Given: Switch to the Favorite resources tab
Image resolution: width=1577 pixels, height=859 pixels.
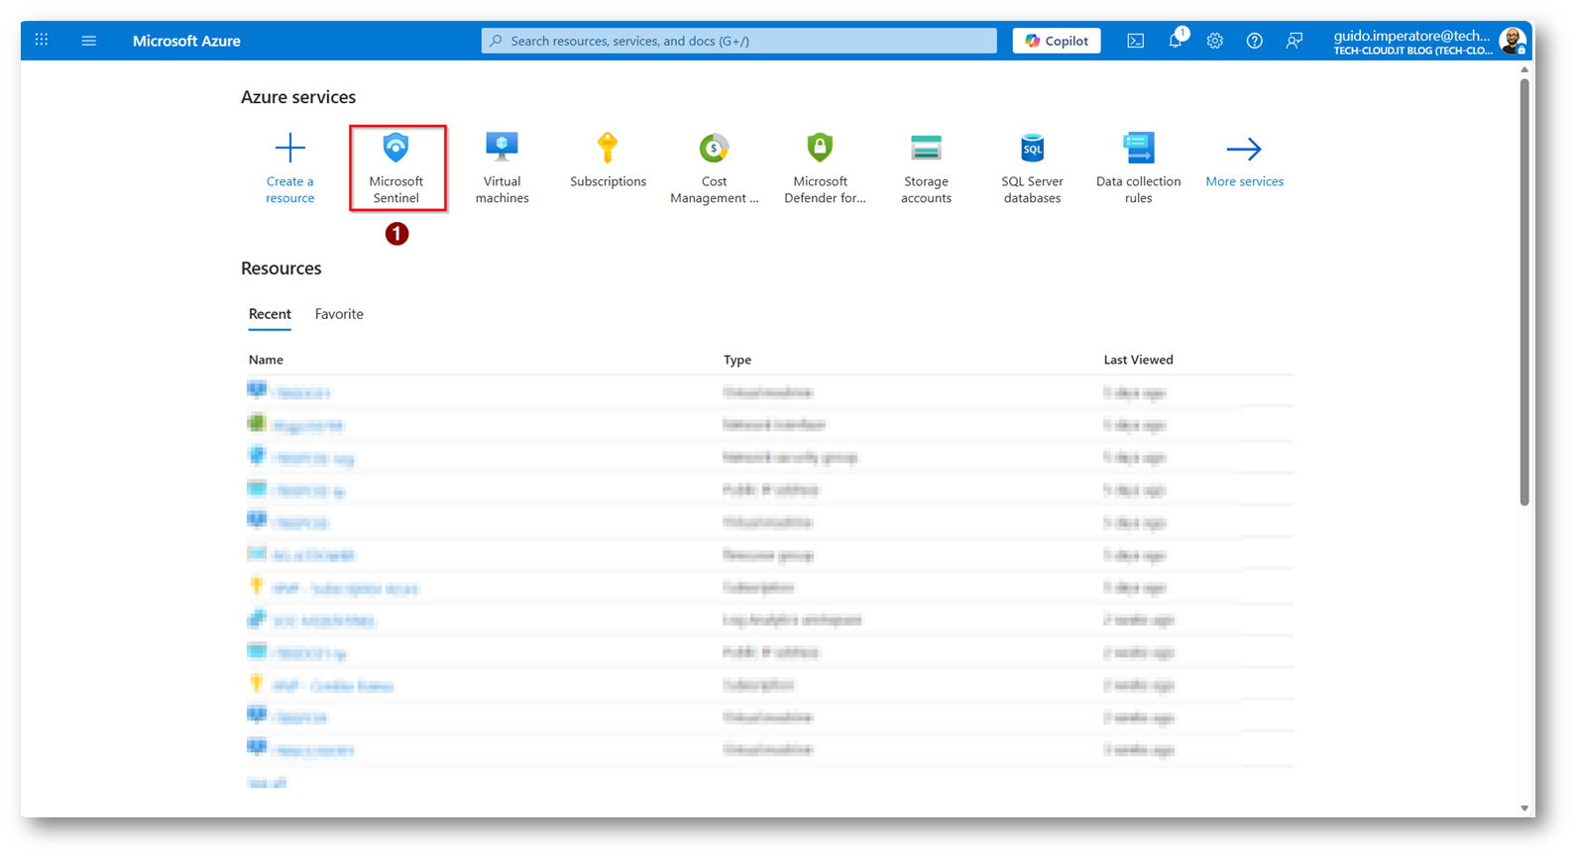Looking at the screenshot, I should pyautogui.click(x=339, y=314).
